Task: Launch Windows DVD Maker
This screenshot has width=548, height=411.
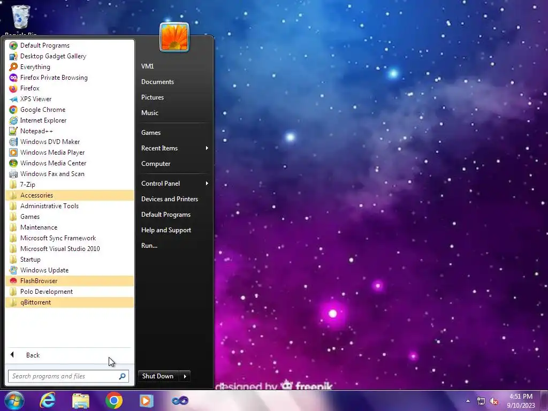Action: point(70,141)
